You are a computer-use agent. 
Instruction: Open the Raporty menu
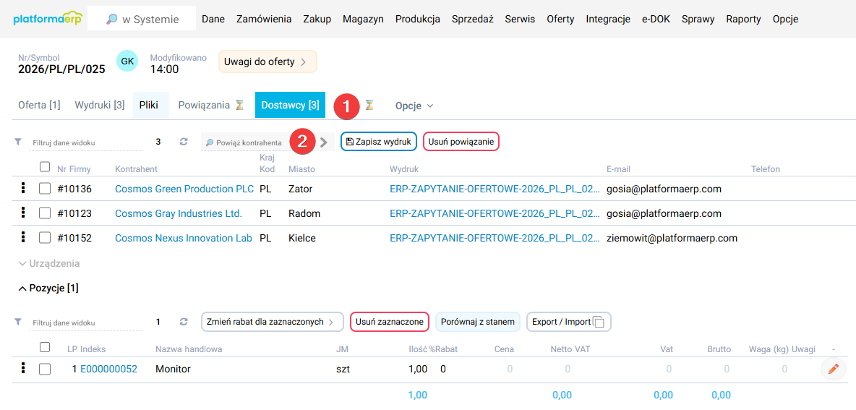point(743,19)
